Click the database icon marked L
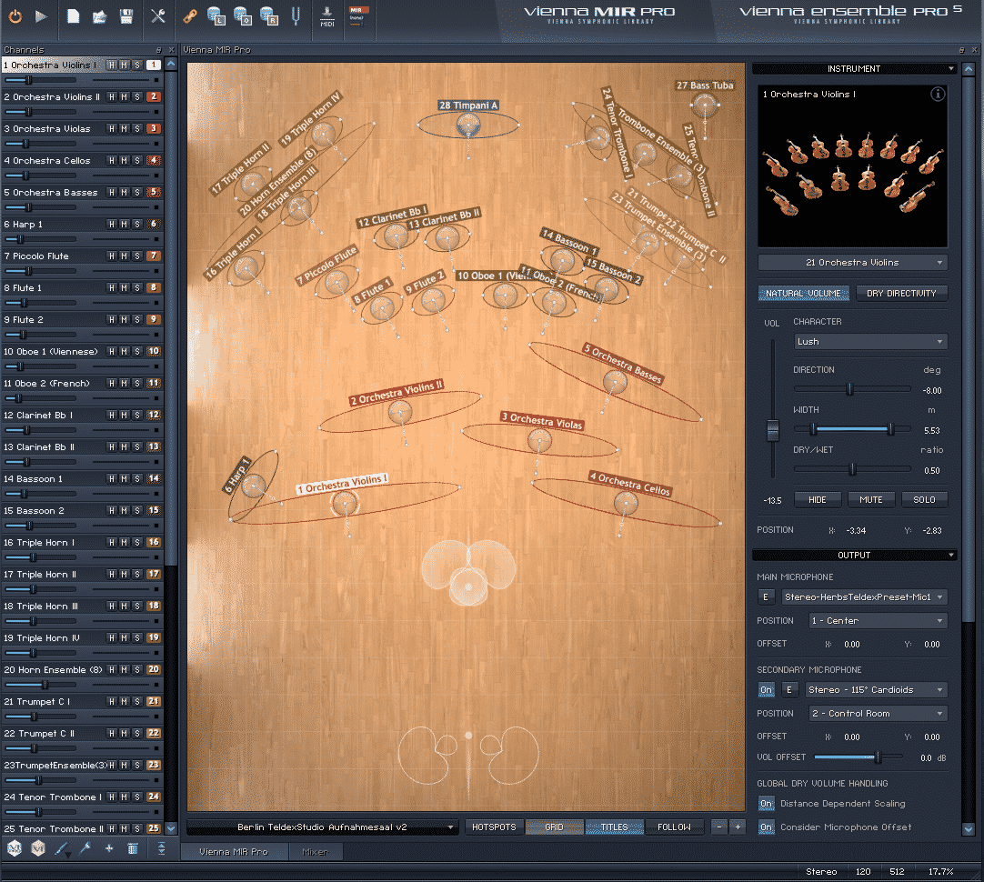The height and width of the screenshot is (882, 984). 216,16
